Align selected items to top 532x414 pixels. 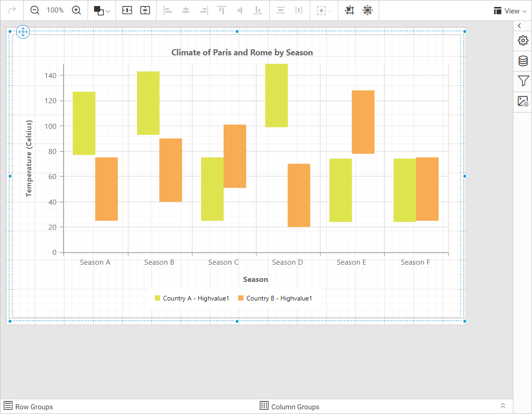pyautogui.click(x=222, y=11)
